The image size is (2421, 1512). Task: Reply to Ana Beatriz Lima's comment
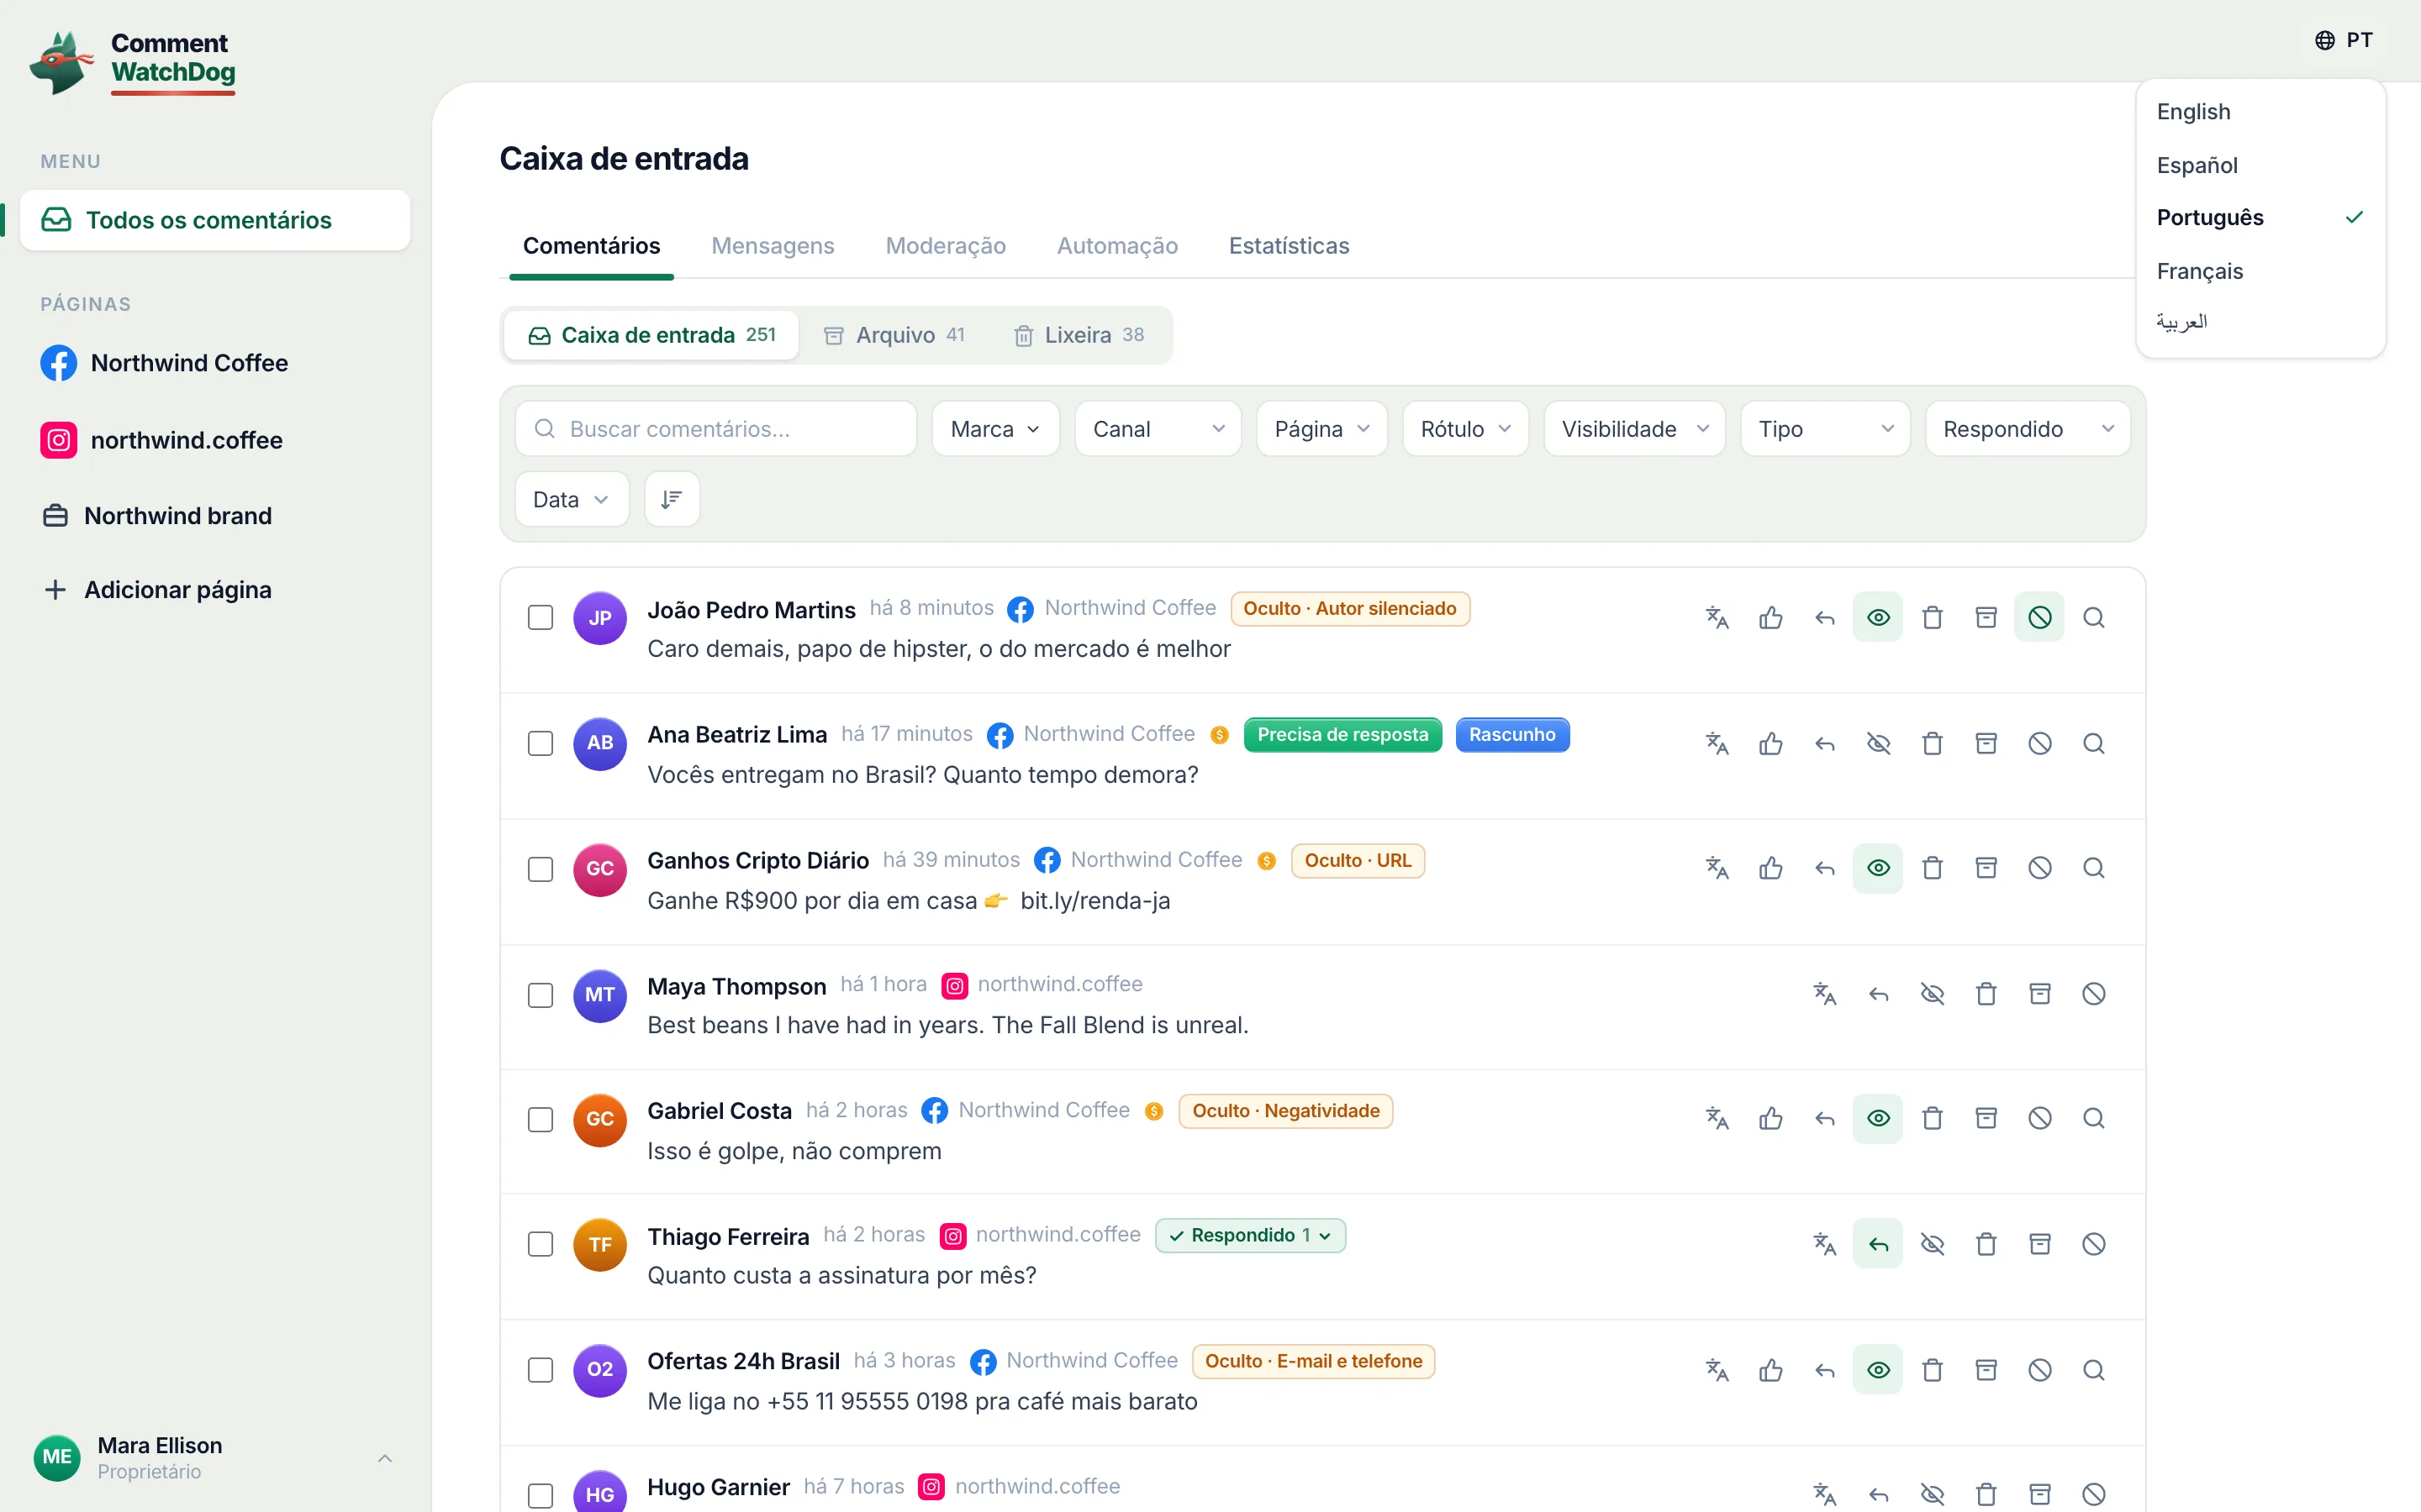point(1825,743)
